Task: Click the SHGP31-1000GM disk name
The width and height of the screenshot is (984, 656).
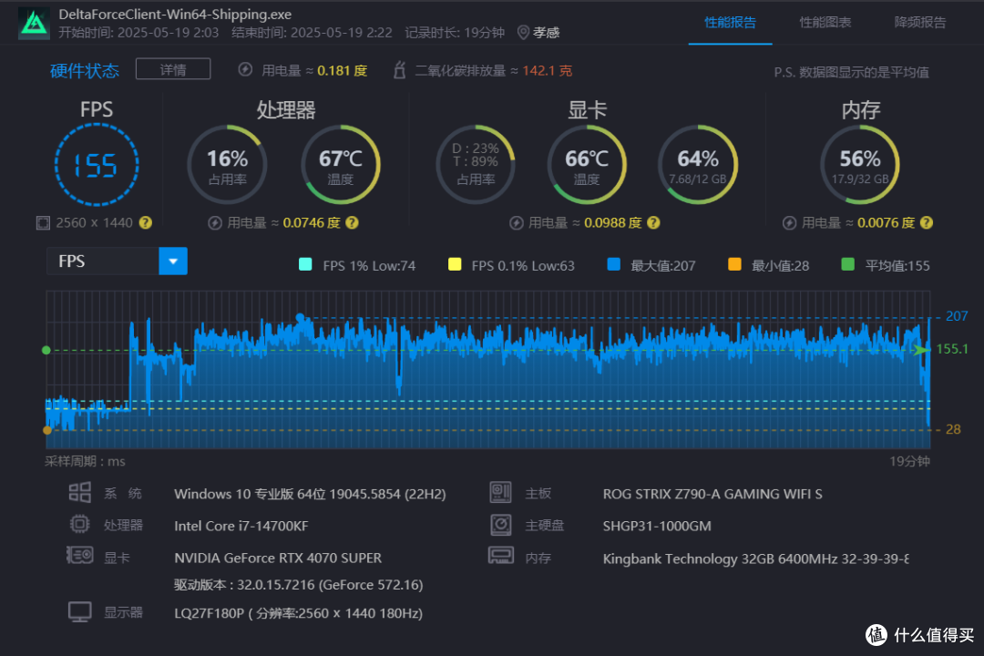Action: pos(656,526)
